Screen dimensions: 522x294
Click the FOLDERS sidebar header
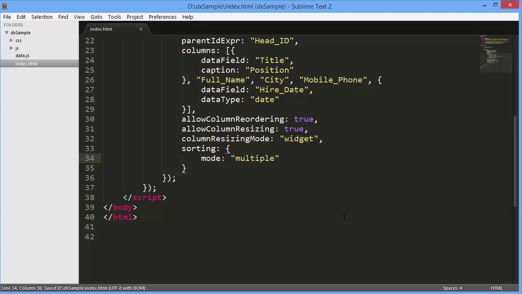pyautogui.click(x=13, y=25)
